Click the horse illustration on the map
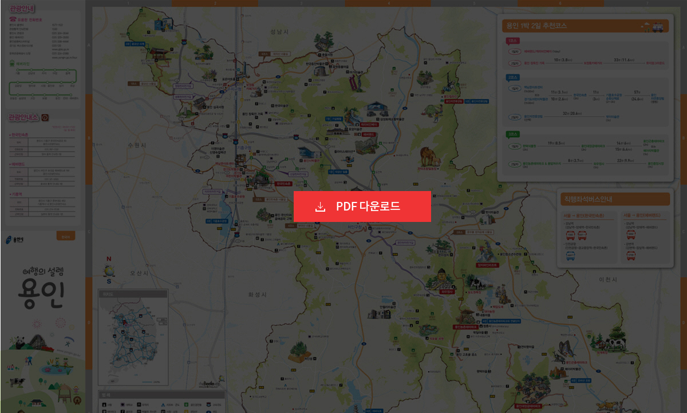Image resolution: width=687 pixels, height=413 pixels. (x=428, y=157)
